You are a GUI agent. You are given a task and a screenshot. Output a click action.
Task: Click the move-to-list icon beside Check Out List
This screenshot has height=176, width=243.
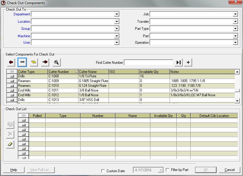pyautogui.click(x=10, y=125)
